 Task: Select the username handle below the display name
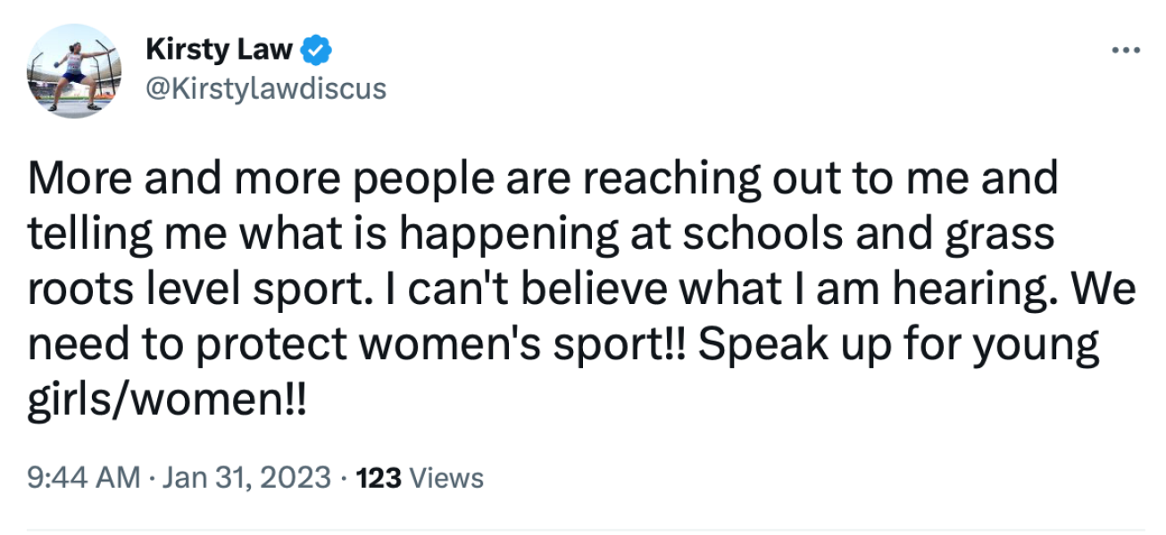coord(265,87)
